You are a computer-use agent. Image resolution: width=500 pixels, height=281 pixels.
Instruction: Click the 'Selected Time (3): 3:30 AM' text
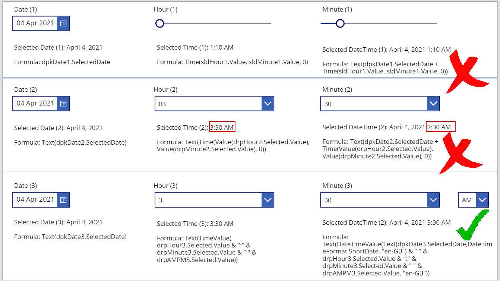click(195, 224)
